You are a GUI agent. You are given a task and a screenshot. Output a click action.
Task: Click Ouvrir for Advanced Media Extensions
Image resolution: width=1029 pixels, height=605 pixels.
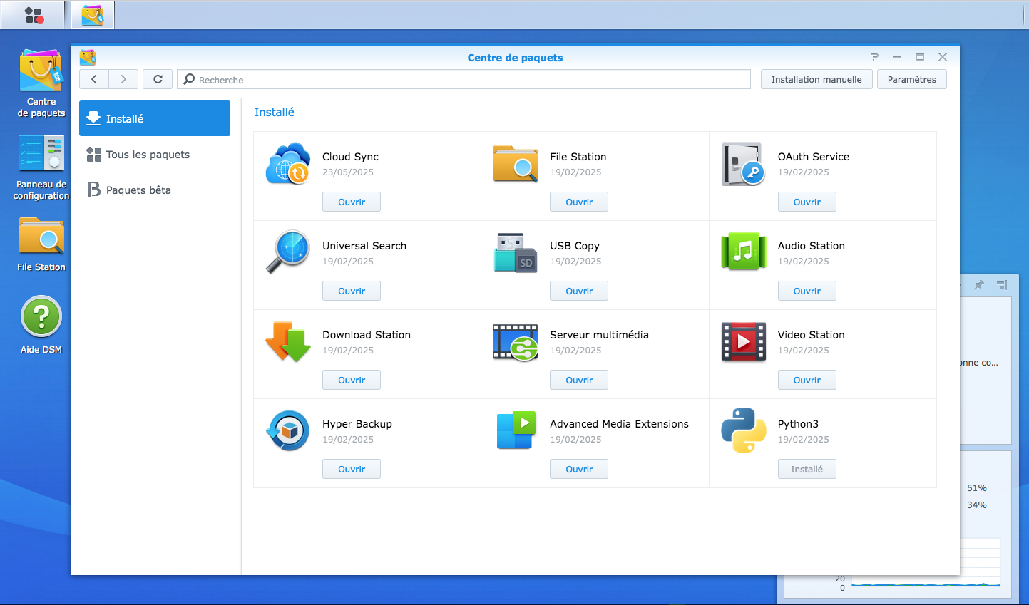pyautogui.click(x=579, y=469)
